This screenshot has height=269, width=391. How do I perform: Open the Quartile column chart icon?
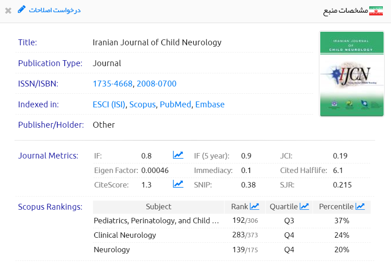point(304,207)
